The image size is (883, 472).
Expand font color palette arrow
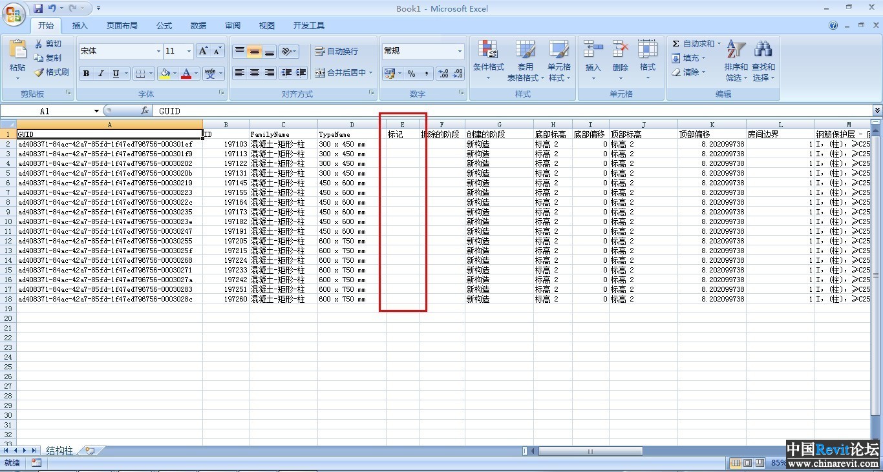click(x=197, y=74)
